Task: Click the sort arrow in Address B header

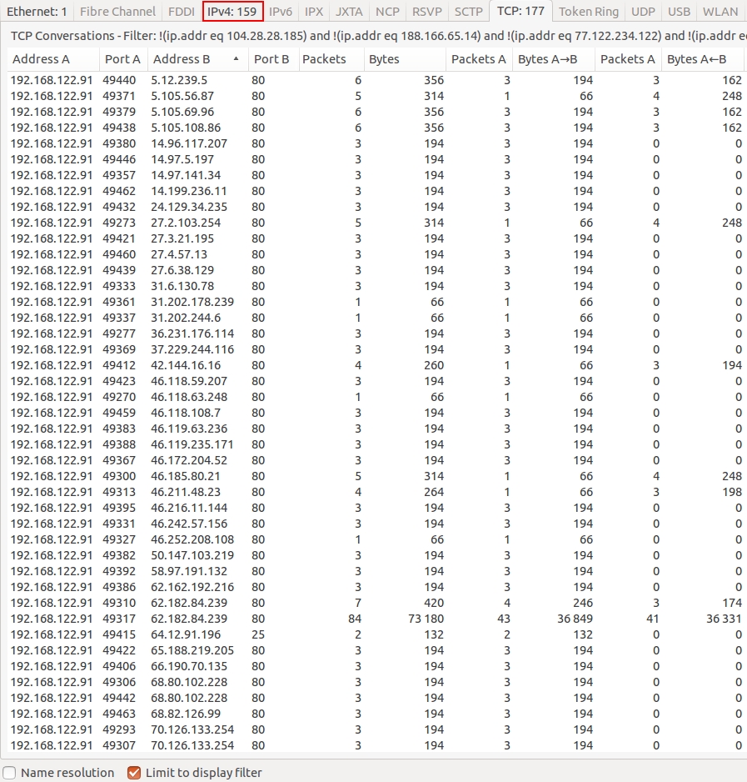Action: 237,59
